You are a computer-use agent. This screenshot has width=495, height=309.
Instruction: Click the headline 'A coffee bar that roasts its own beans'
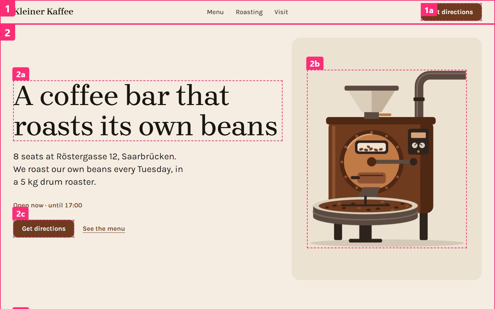point(148,111)
